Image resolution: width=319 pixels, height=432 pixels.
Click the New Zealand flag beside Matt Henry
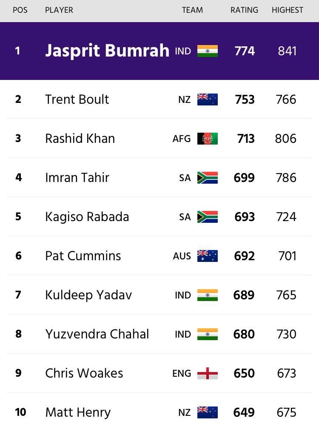coord(207,412)
